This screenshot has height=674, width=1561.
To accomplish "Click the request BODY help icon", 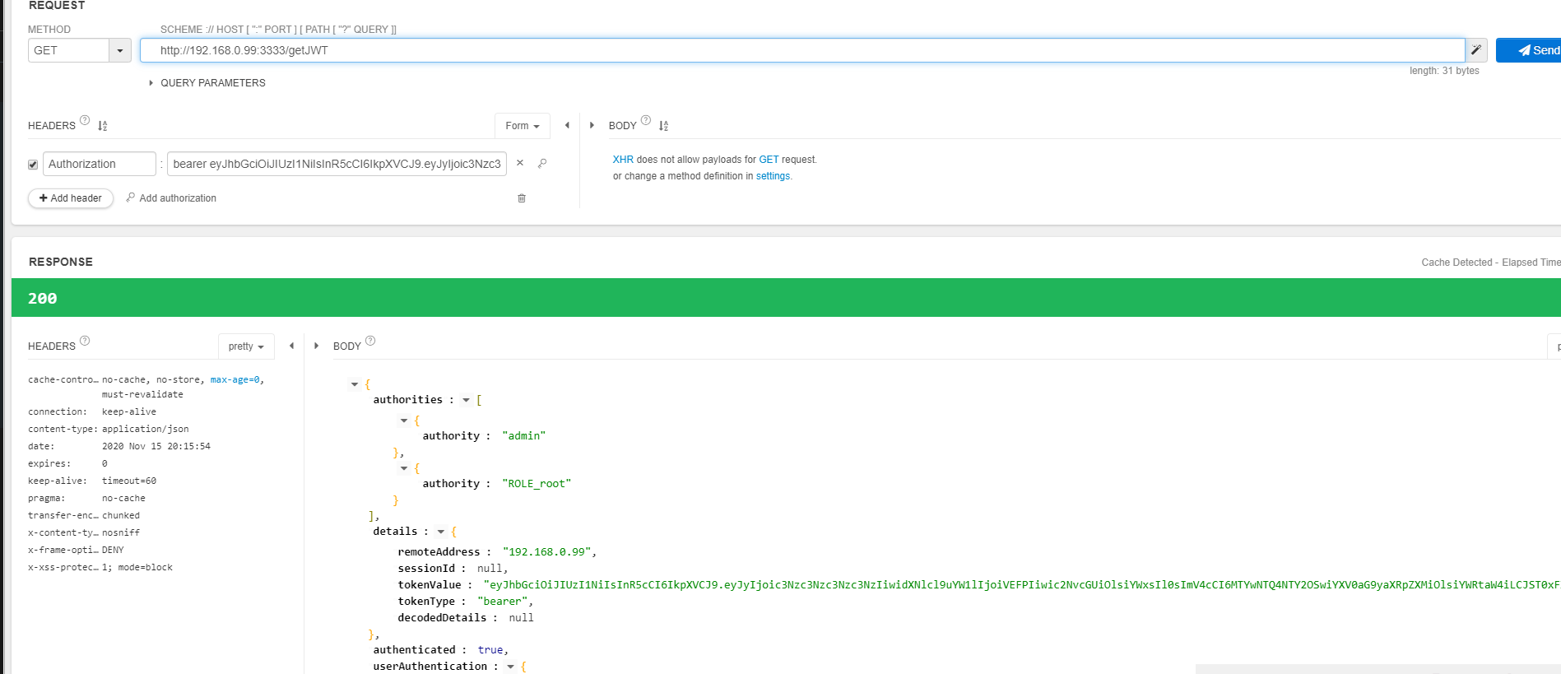I will (x=646, y=120).
